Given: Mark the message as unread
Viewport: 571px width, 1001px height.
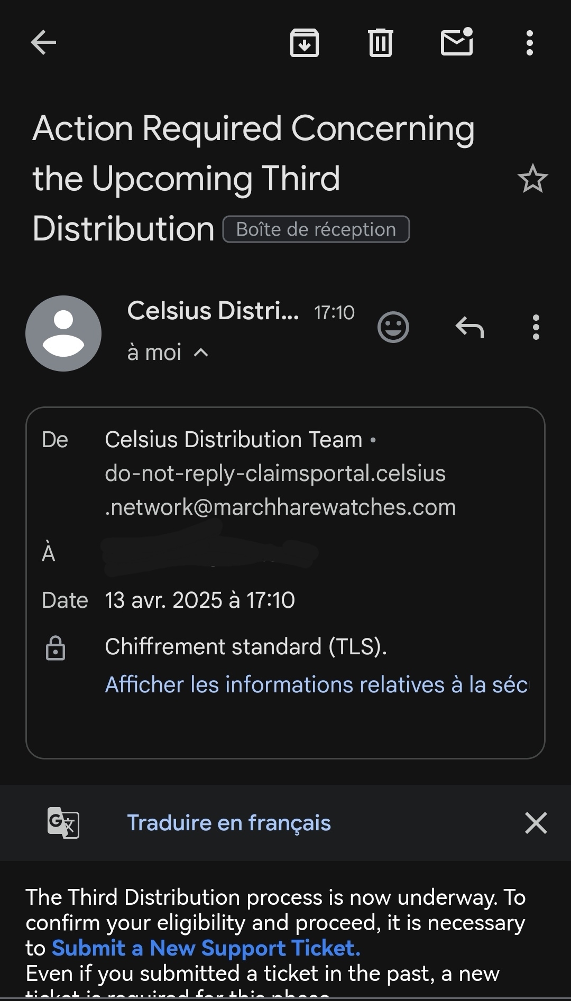Looking at the screenshot, I should click(x=457, y=42).
